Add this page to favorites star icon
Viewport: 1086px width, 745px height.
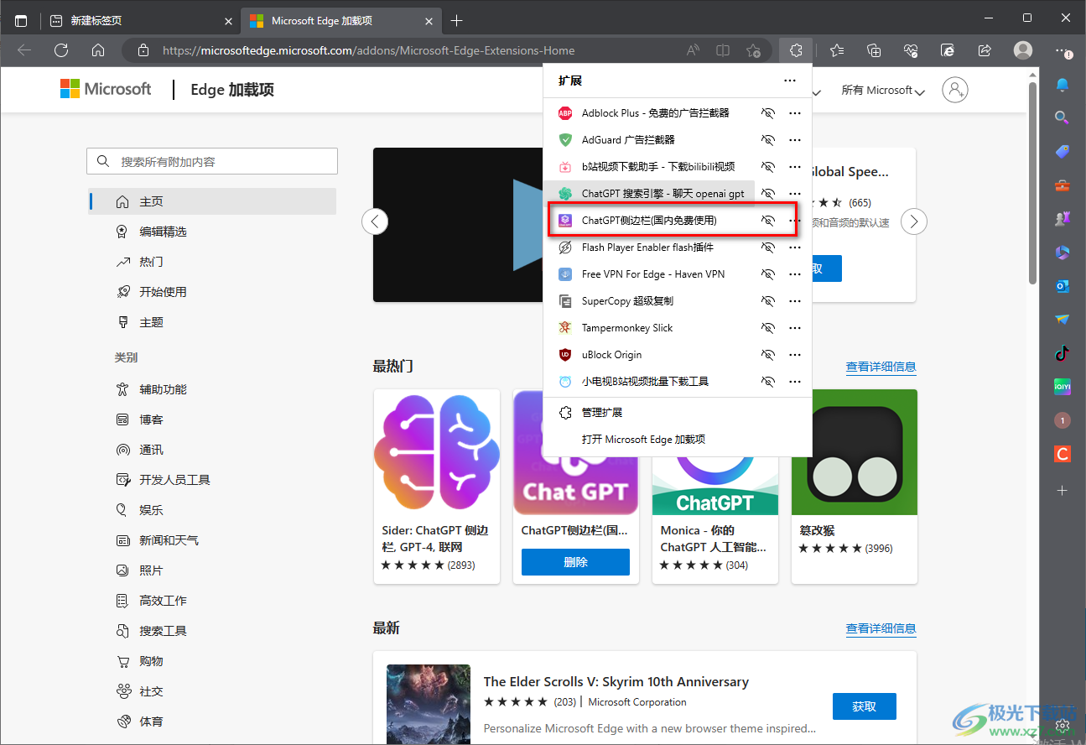tap(753, 50)
